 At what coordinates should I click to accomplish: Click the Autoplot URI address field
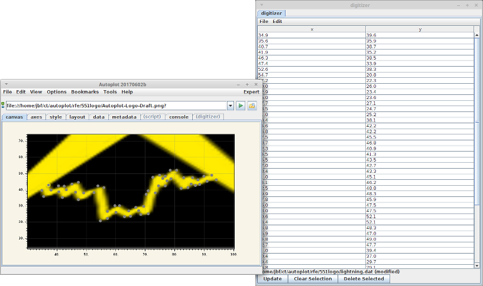[116, 106]
